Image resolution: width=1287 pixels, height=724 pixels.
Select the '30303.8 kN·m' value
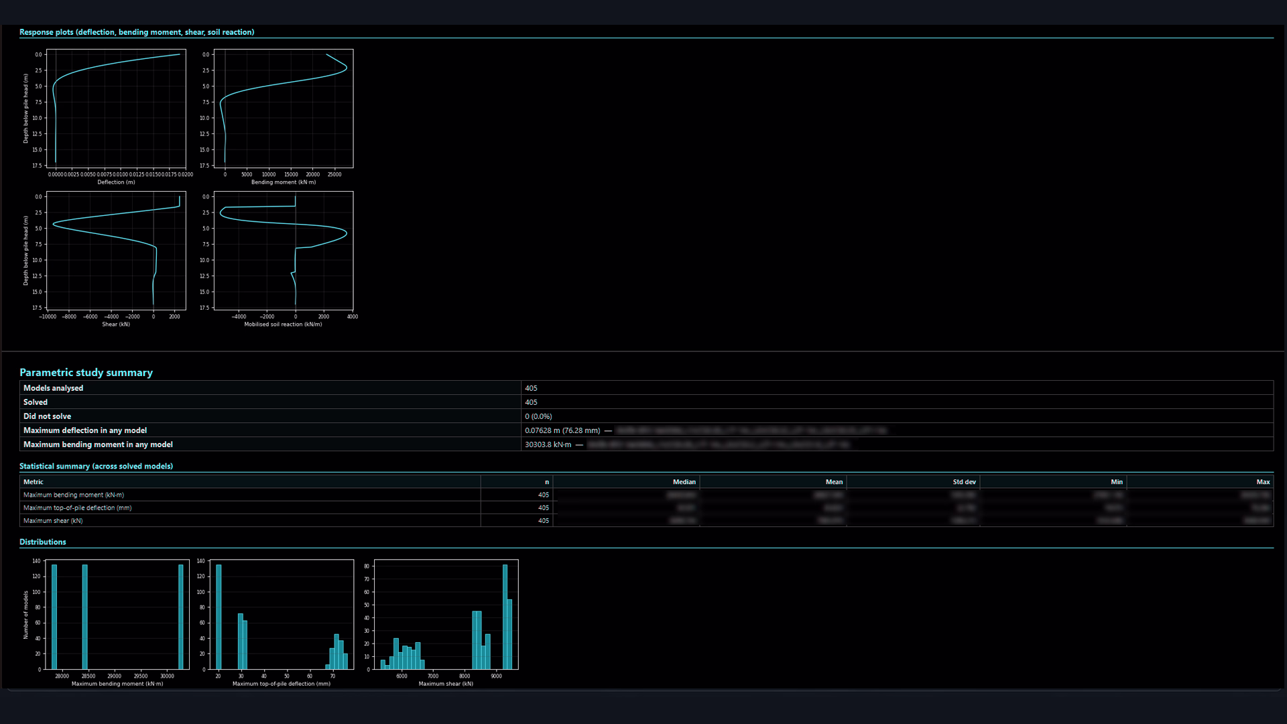pyautogui.click(x=548, y=444)
